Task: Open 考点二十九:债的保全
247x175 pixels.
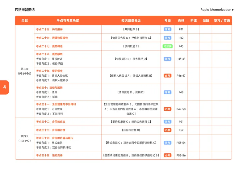Action: pos(49,71)
